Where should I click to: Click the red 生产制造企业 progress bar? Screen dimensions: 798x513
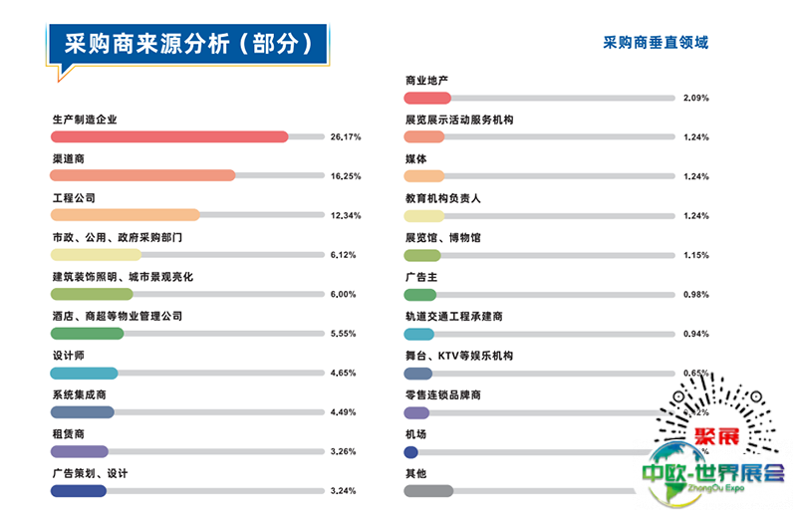169,136
